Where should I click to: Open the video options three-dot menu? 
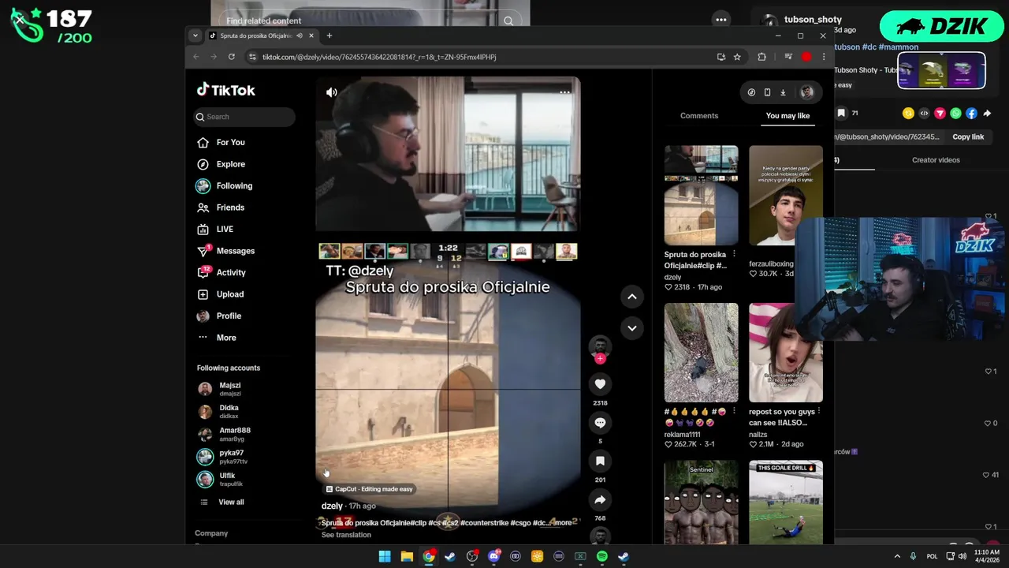click(x=564, y=92)
